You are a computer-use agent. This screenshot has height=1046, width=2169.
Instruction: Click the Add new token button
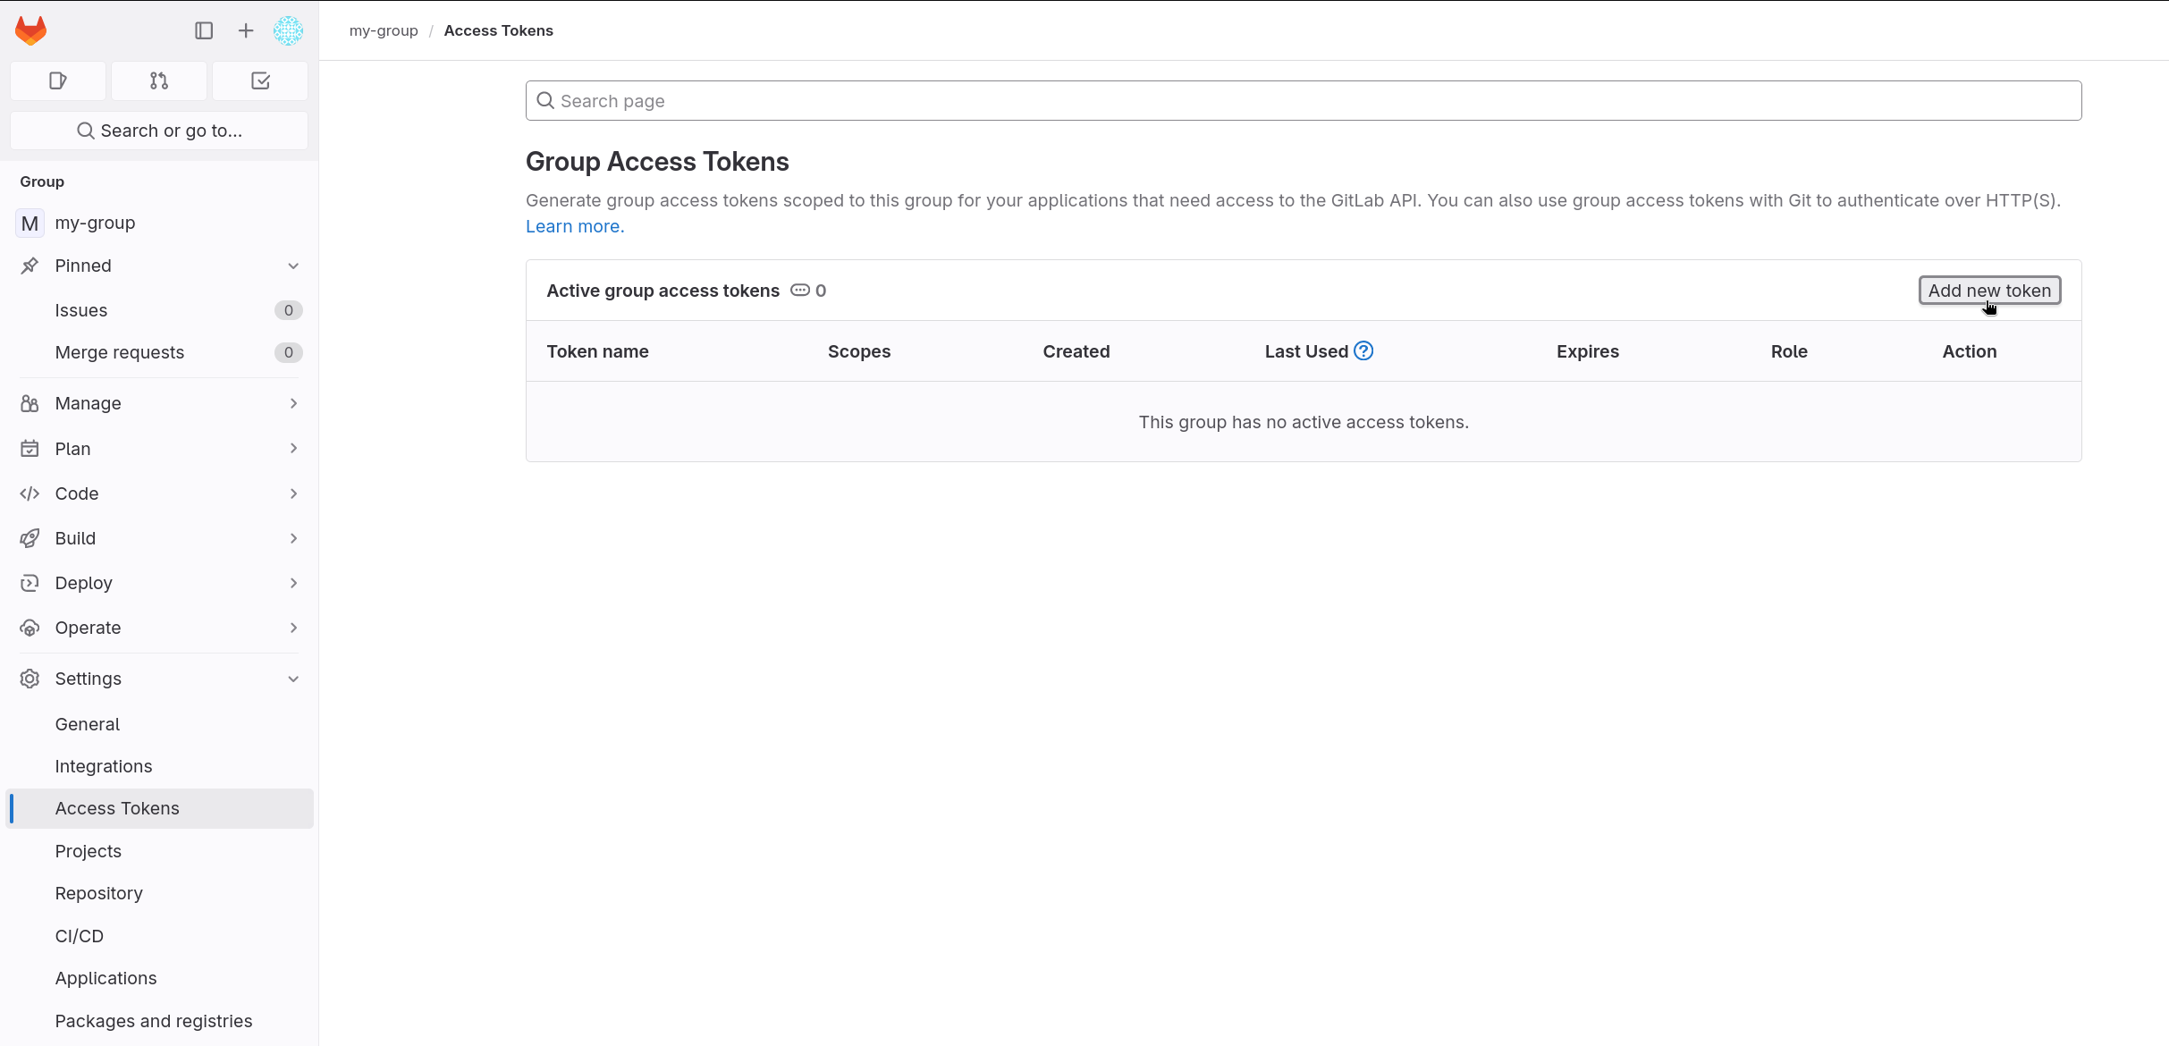1988,290
